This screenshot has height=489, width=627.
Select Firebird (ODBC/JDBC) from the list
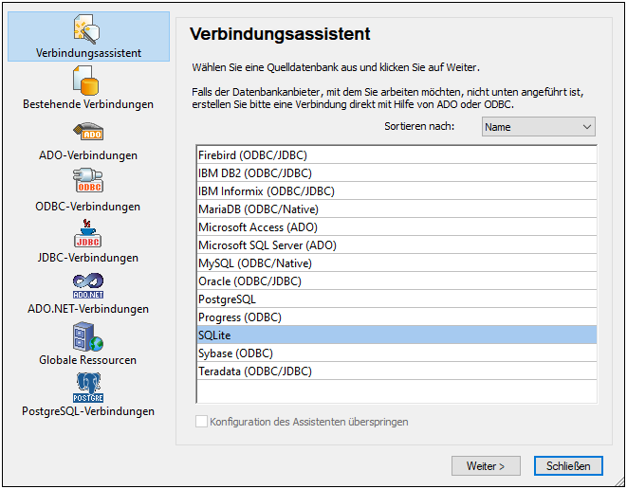tap(252, 155)
